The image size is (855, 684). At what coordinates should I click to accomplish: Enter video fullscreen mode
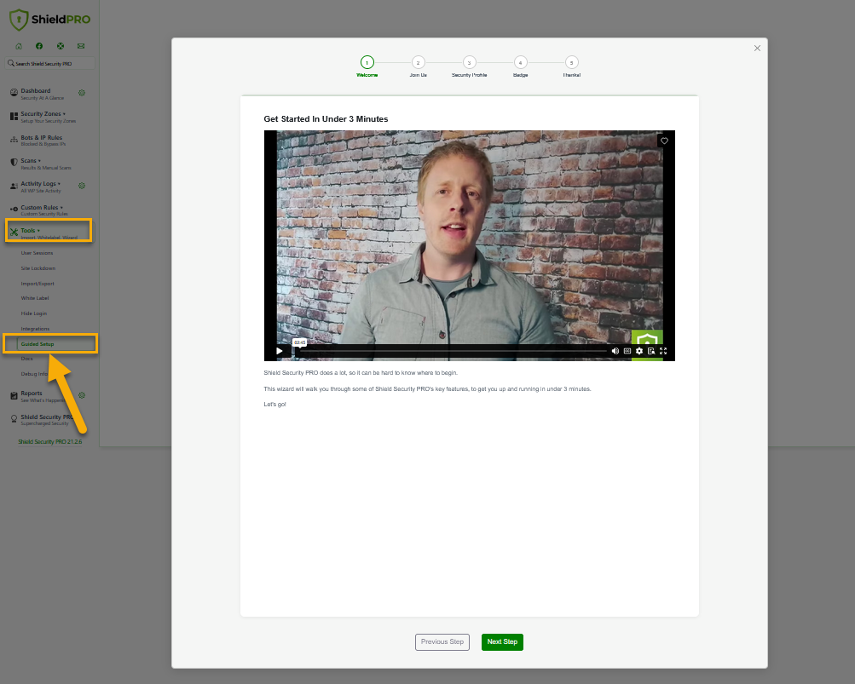pyautogui.click(x=663, y=351)
